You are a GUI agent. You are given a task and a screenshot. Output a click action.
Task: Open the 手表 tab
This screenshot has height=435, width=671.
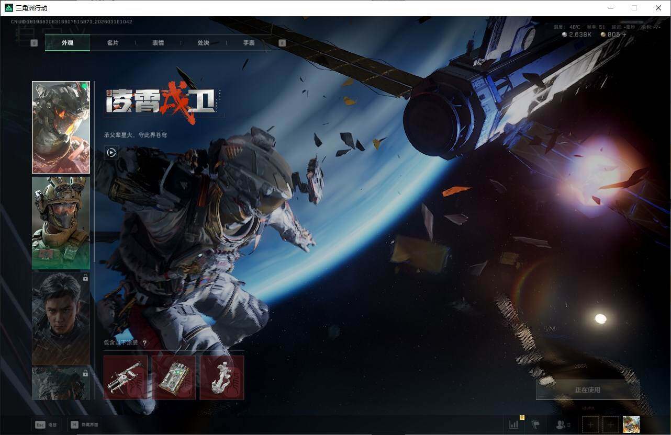249,43
